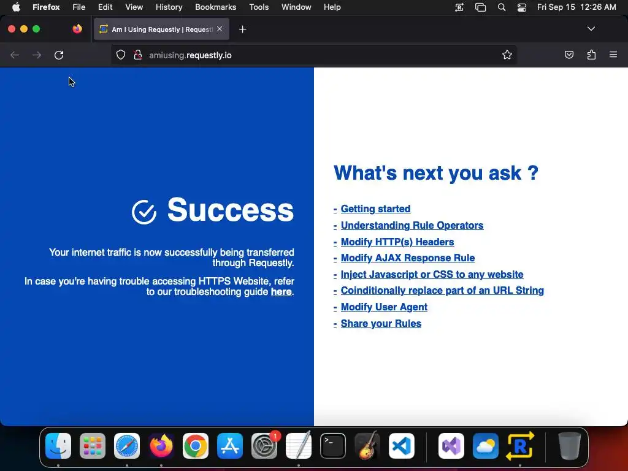
Task: Open Finder from the Dock
Action: click(58, 446)
